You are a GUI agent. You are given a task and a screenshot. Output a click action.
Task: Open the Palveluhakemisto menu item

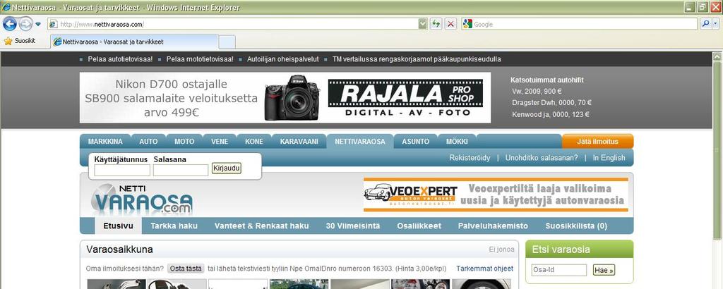pyautogui.click(x=493, y=226)
